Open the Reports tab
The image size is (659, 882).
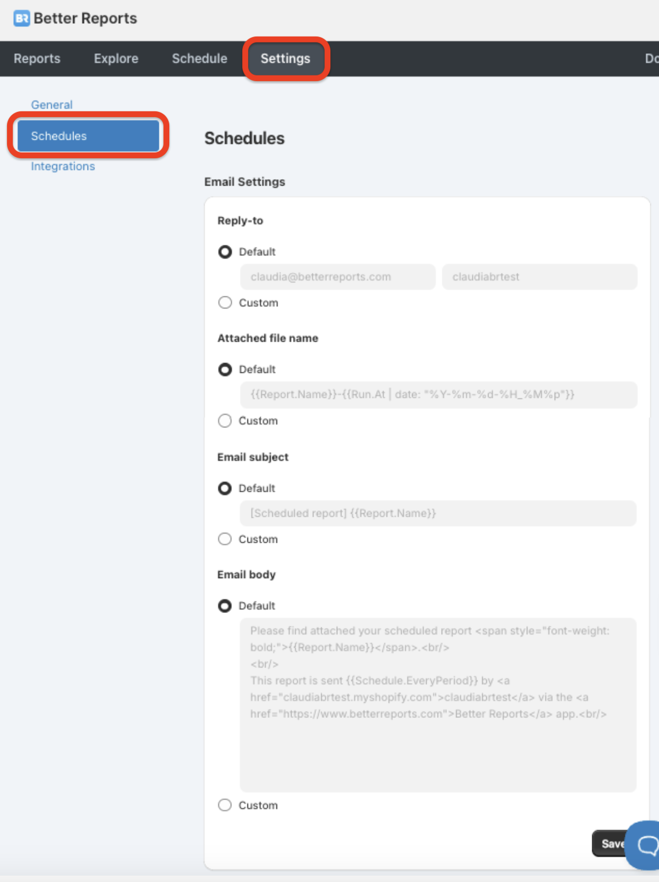37,59
